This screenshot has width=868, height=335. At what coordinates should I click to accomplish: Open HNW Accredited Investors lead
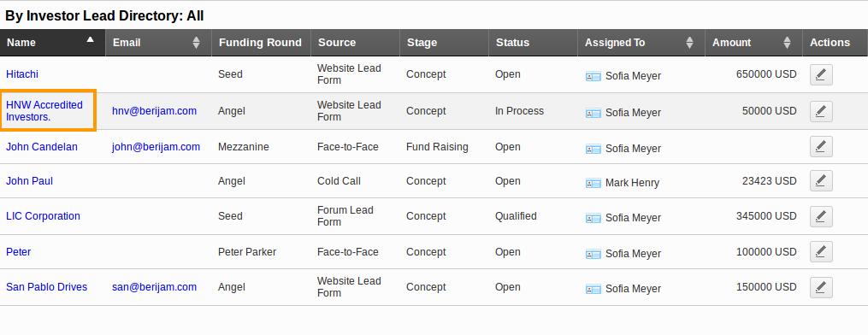point(44,110)
